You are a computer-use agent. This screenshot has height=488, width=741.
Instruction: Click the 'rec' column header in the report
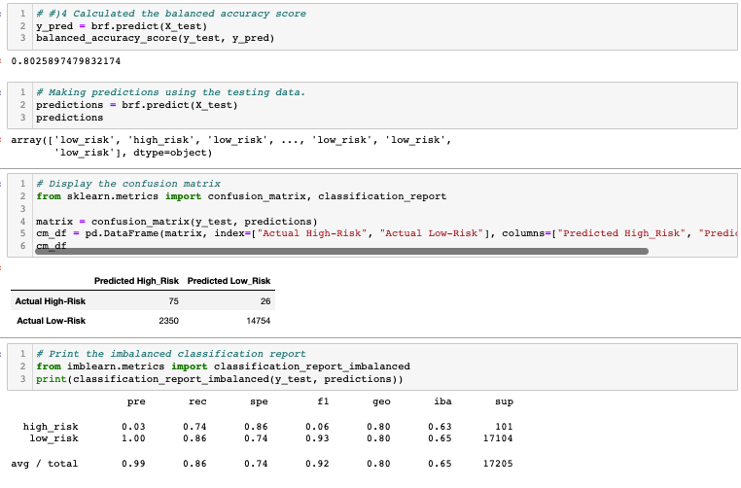coord(197,401)
